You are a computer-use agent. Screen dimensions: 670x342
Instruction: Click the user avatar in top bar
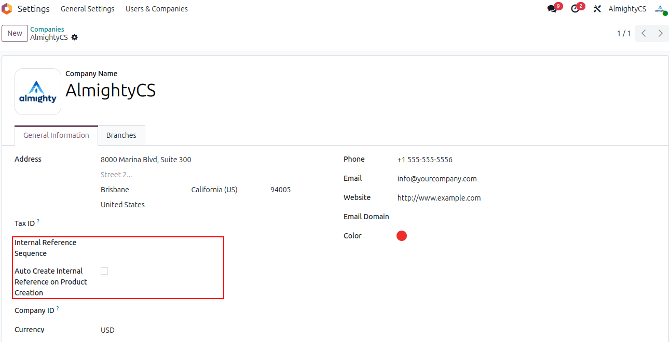pos(660,9)
